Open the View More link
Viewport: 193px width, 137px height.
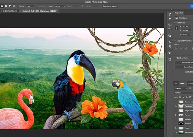pos(189,72)
